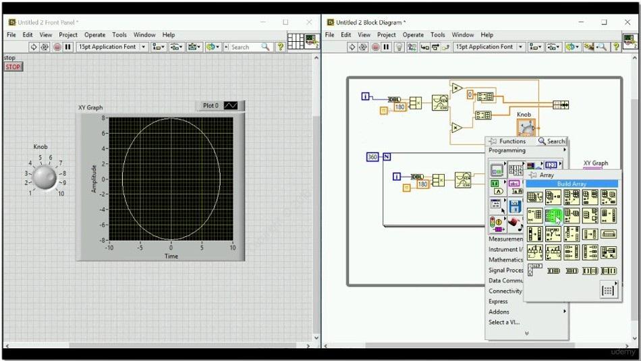Choose Transpose 2D Array function
641x361 pixels.
609,252
